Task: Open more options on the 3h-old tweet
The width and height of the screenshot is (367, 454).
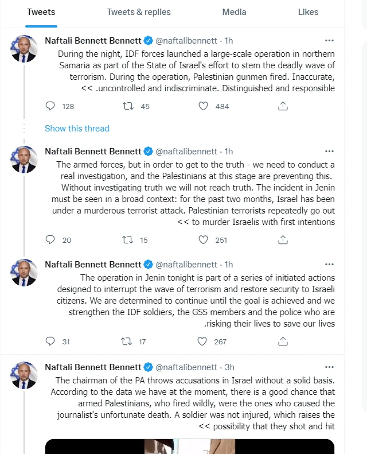Action: coord(329,367)
